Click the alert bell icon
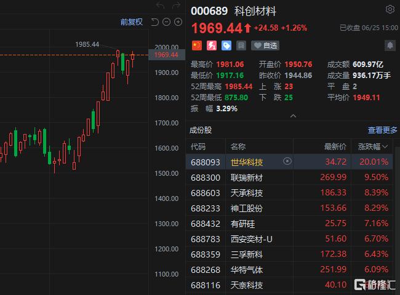The height and width of the screenshot is (295, 400). click(390, 46)
